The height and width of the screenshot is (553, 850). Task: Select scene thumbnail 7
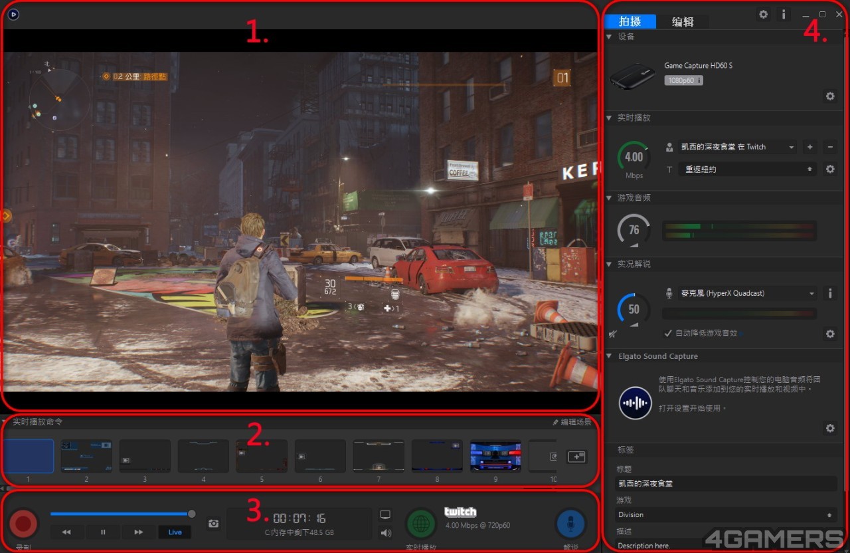pos(379,456)
